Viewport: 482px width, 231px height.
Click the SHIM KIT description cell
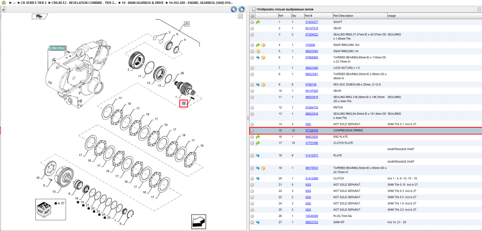(x=339, y=222)
